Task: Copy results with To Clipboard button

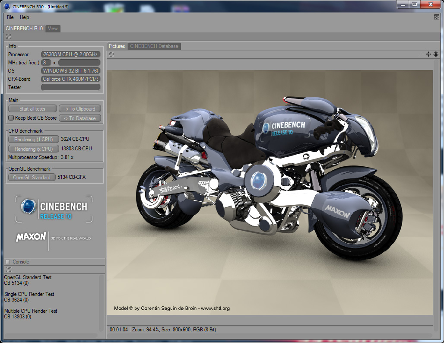Action: coord(79,109)
